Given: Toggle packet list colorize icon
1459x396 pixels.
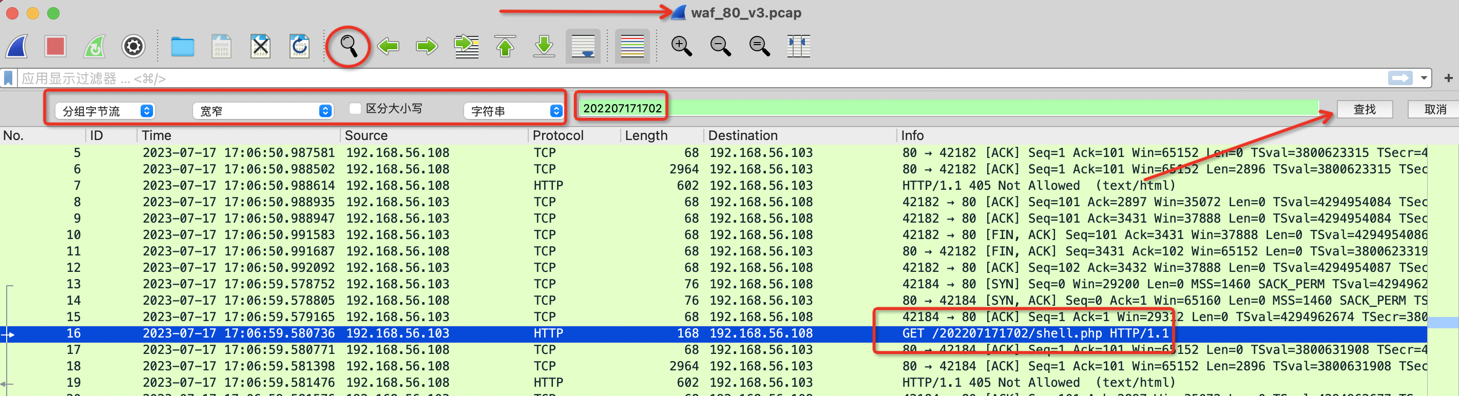Looking at the screenshot, I should click(x=632, y=46).
